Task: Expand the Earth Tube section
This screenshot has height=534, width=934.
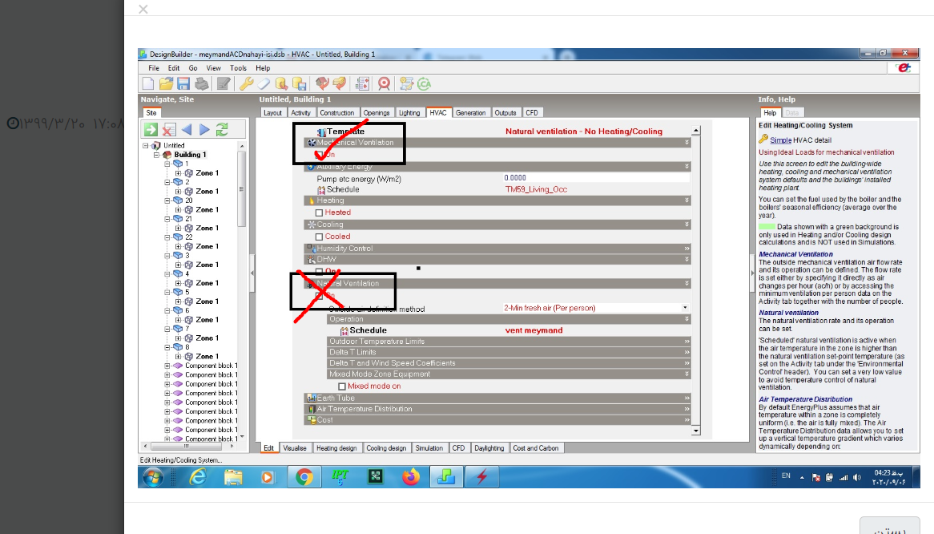Action: [497, 398]
